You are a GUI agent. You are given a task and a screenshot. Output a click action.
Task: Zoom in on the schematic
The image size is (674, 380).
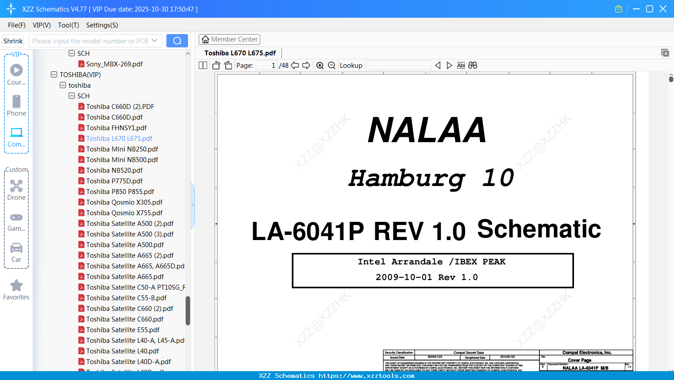click(320, 66)
